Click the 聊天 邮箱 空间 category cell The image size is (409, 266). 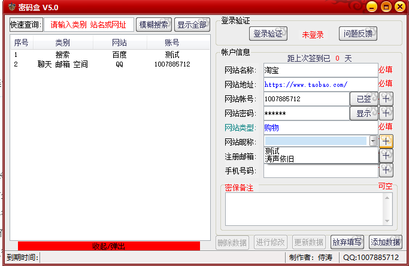63,64
